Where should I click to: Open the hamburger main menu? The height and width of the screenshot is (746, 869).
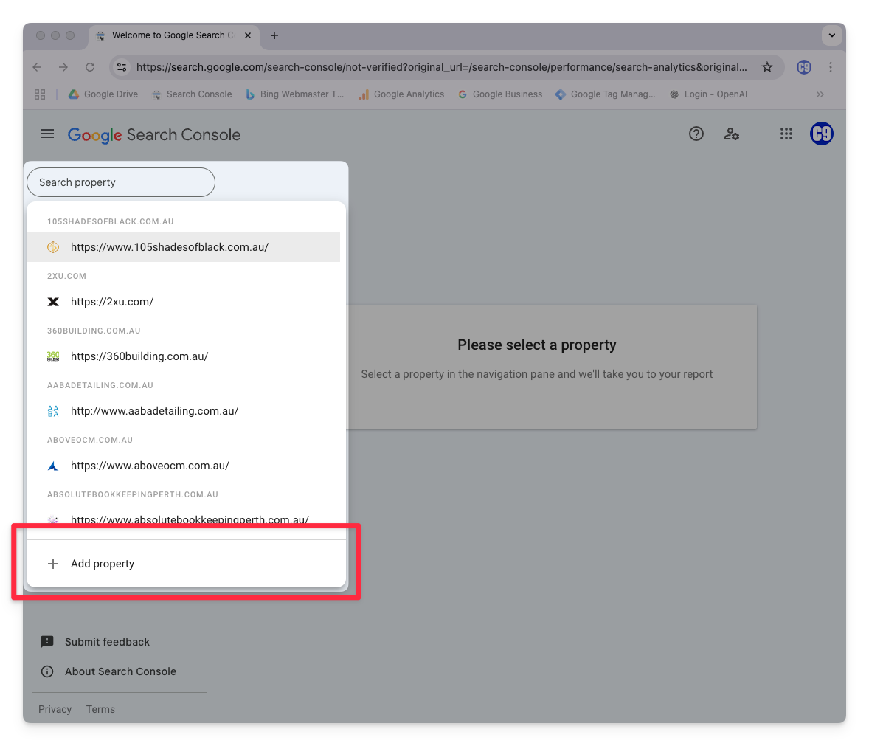coord(47,134)
